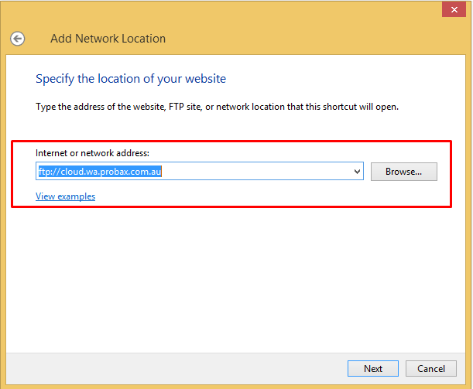Close the Add Network Location wizard

click(x=454, y=9)
